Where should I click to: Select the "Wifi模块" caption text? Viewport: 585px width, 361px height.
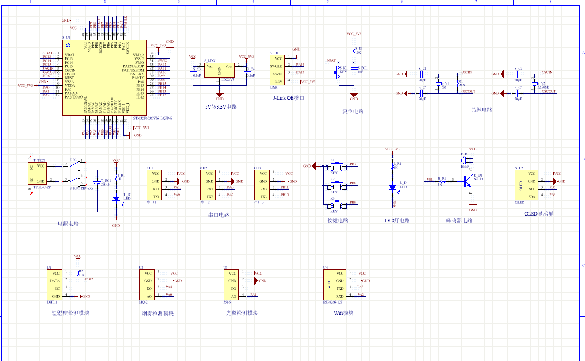pyautogui.click(x=343, y=313)
